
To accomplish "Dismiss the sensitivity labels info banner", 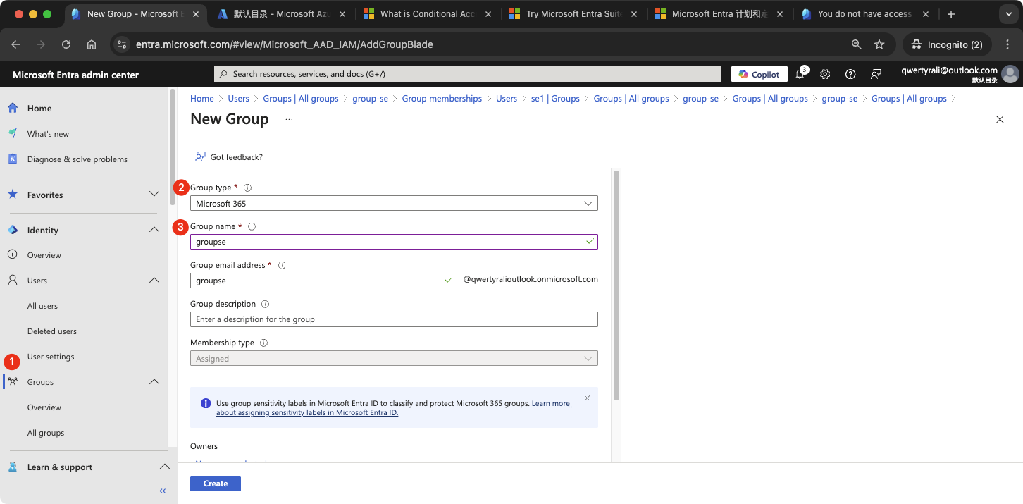I will coord(587,398).
